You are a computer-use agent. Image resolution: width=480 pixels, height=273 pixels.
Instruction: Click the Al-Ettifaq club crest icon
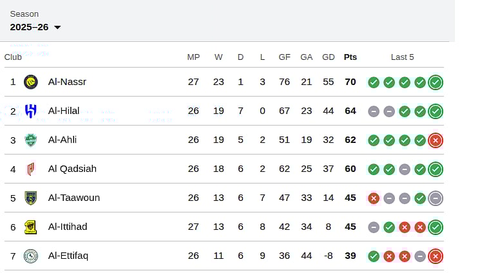tap(30, 256)
